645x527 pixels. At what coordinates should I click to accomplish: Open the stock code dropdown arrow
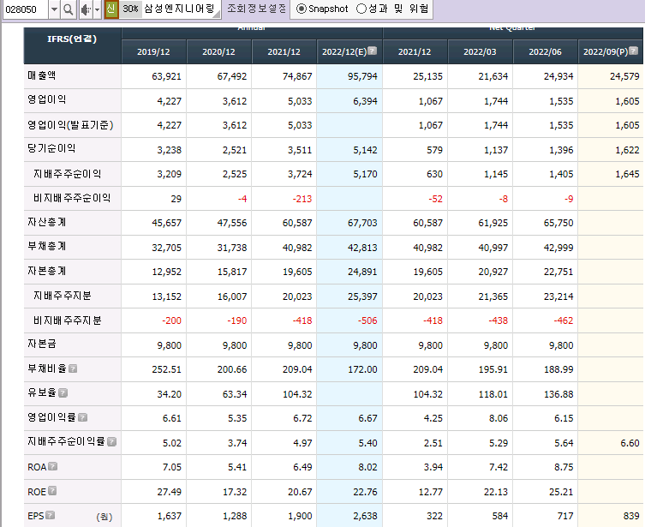(x=54, y=9)
